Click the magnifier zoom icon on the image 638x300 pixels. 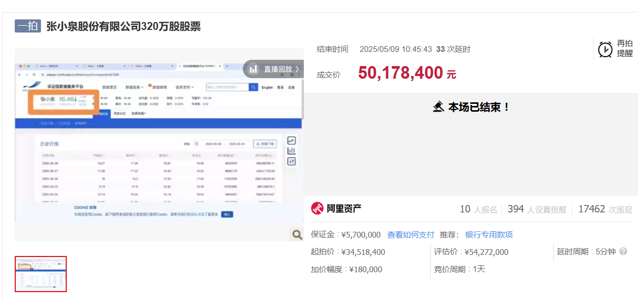[x=297, y=234]
